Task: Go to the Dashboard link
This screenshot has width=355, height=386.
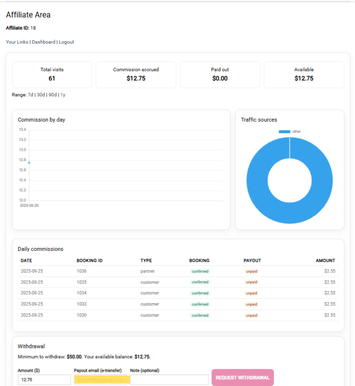Action: coord(43,42)
